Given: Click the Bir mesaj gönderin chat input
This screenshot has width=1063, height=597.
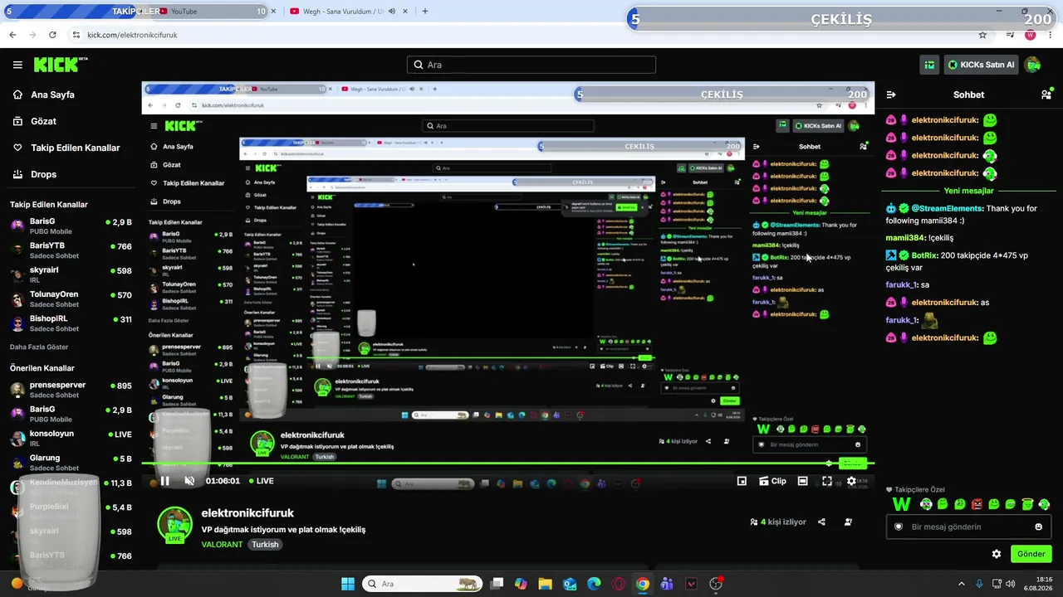Looking at the screenshot, I should tap(968, 527).
